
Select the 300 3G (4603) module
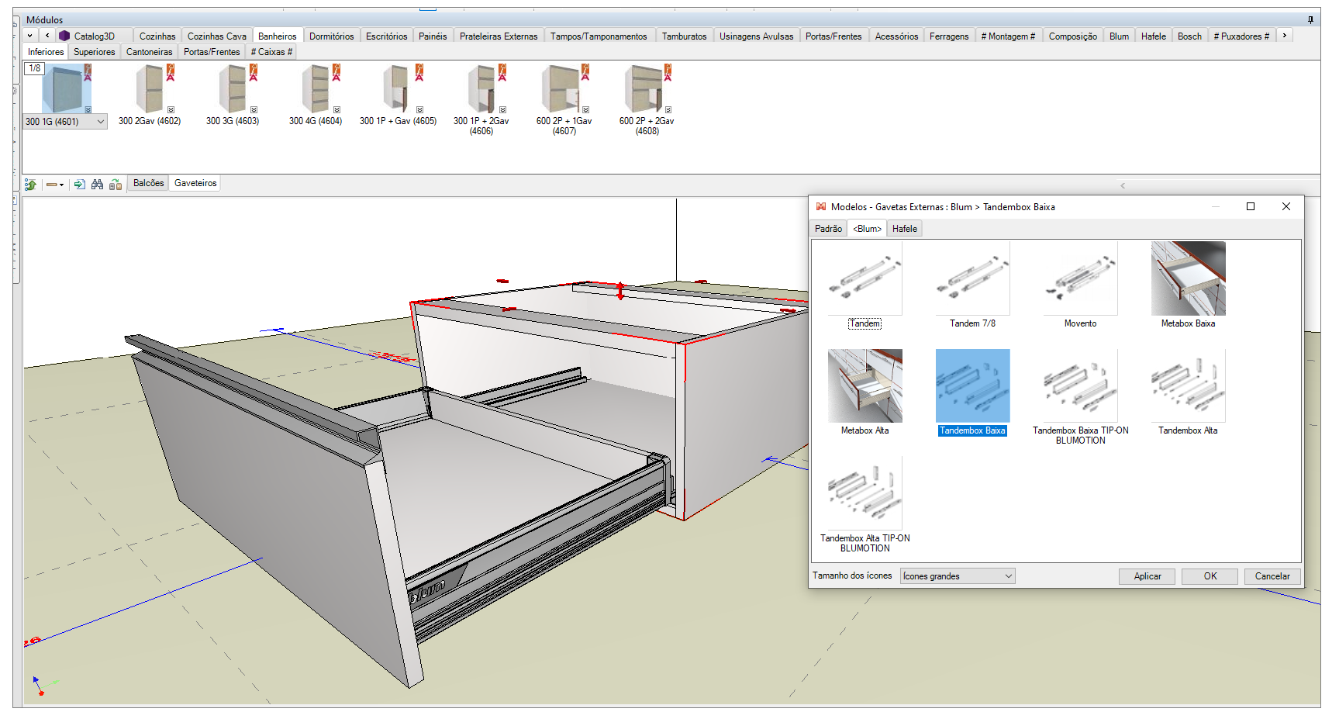232,89
